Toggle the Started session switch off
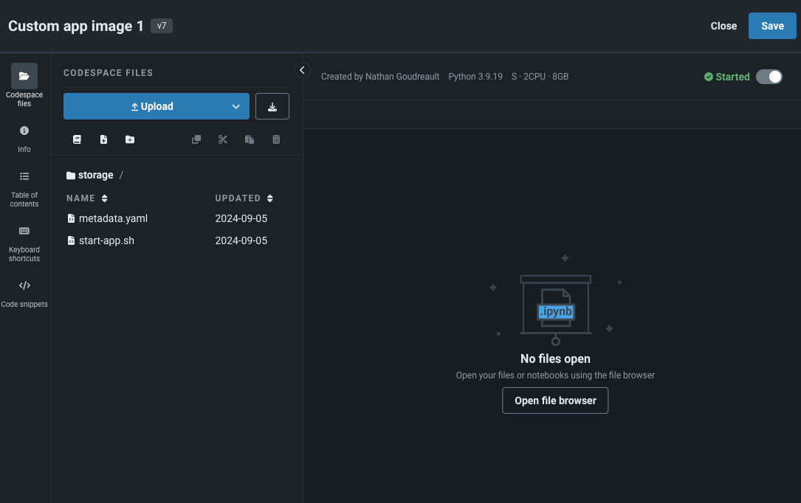801x503 pixels. [769, 77]
